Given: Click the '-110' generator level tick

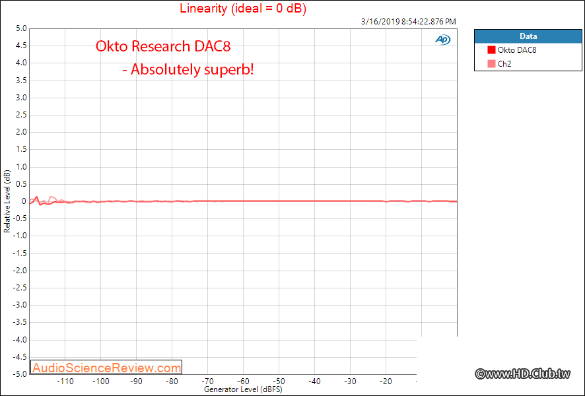Looking at the screenshot, I should (x=65, y=381).
